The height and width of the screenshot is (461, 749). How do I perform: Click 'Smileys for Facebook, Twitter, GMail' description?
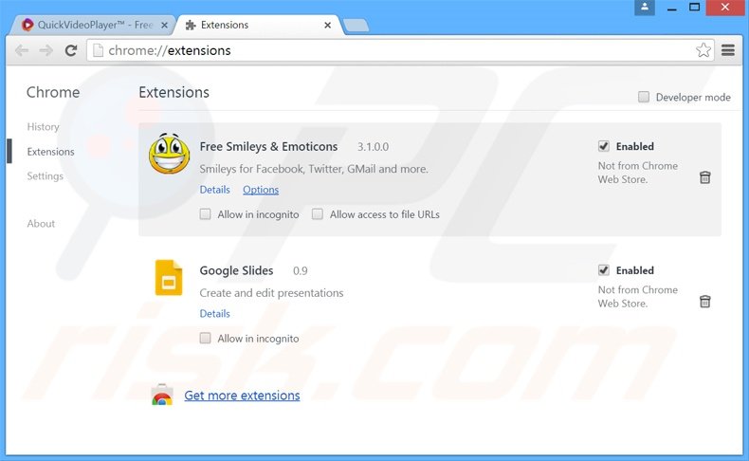point(314,169)
